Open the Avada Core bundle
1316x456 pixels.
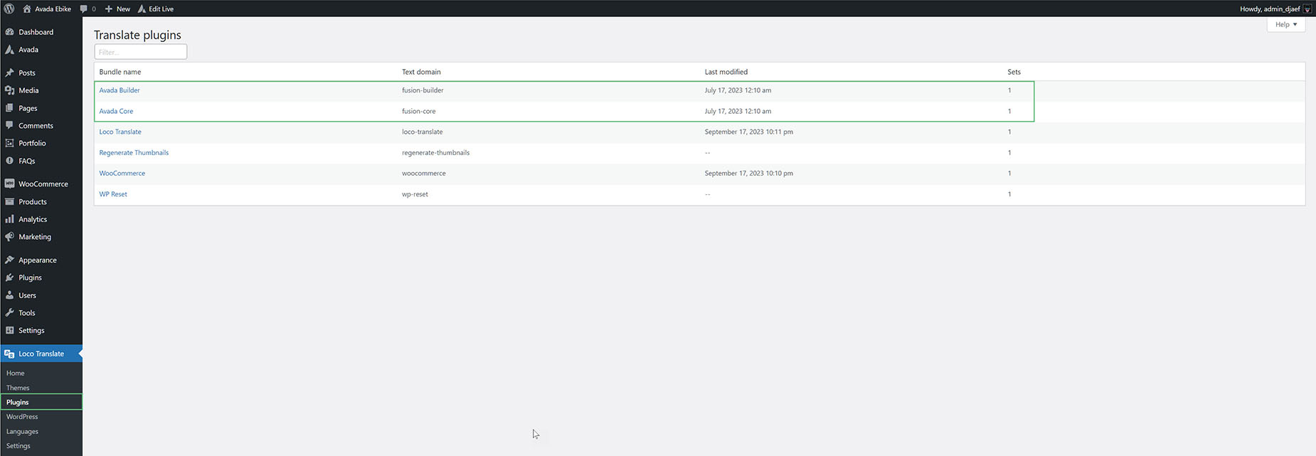click(x=116, y=111)
